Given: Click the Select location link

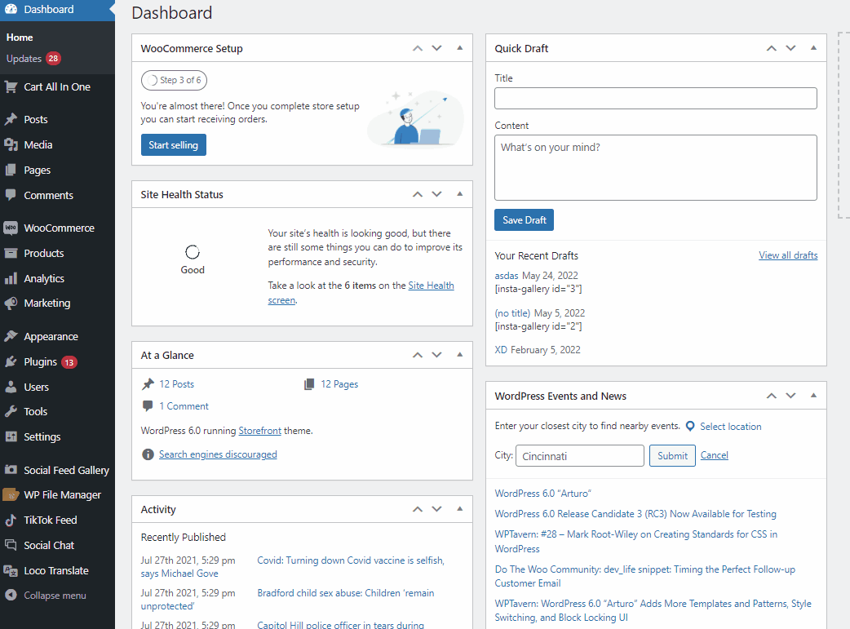Looking at the screenshot, I should [731, 426].
